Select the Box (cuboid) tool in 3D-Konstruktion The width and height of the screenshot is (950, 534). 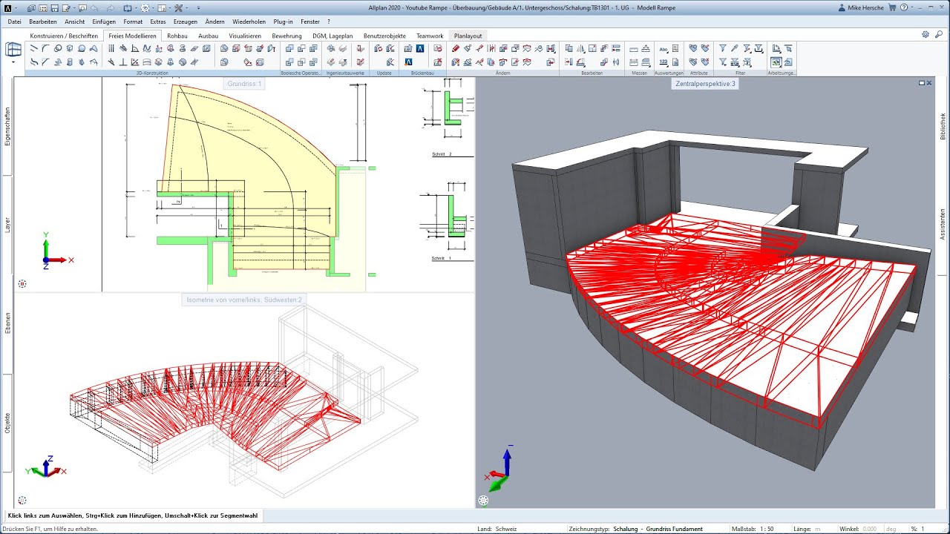[x=70, y=48]
